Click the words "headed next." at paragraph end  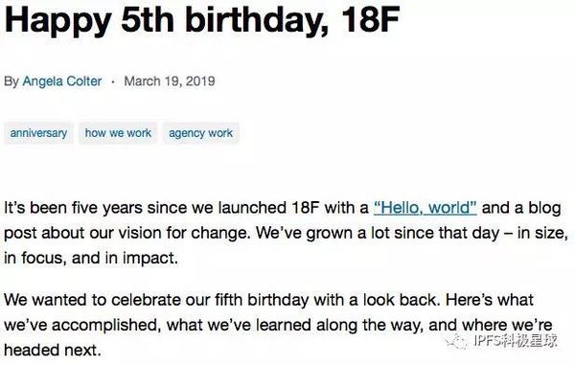(53, 350)
